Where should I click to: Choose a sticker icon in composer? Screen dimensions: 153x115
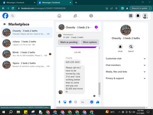coord(70,102)
